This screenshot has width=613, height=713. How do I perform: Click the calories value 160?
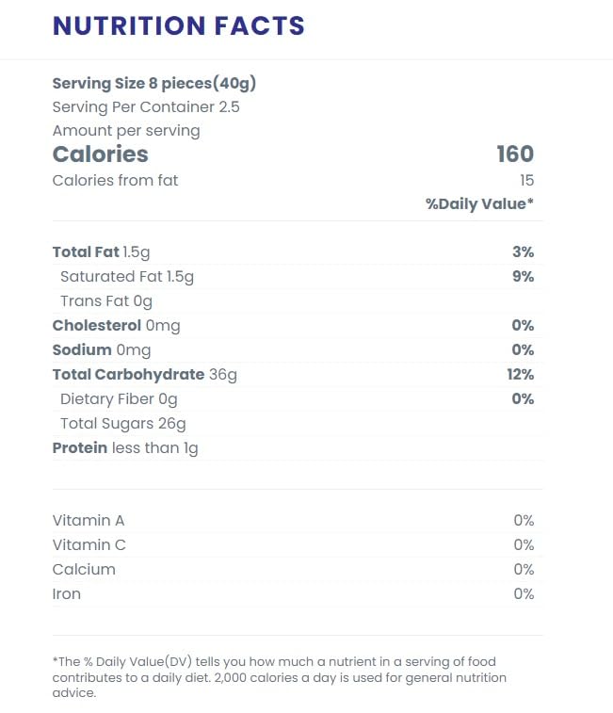tap(515, 154)
